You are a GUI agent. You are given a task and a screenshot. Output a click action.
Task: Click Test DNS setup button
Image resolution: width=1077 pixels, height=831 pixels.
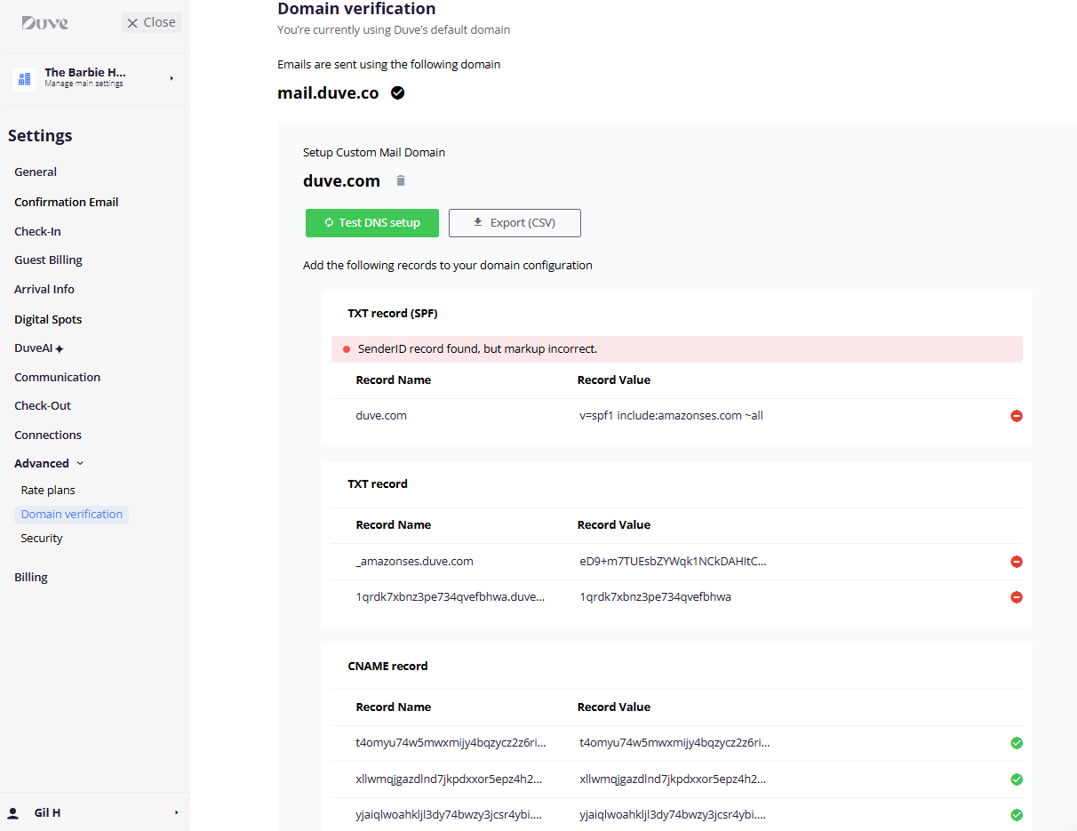(372, 223)
